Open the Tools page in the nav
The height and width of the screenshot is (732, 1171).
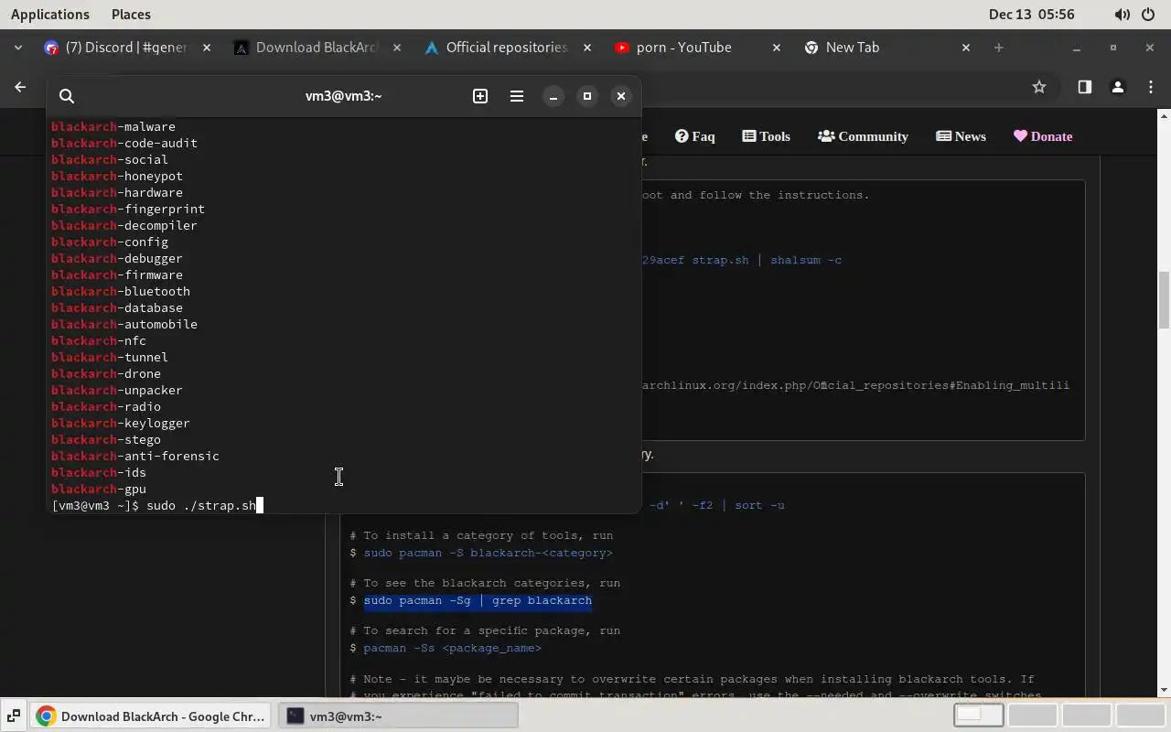click(767, 136)
